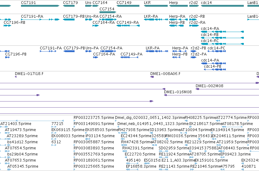Screen dimensions: 259x171
Task: Click the RP003552769.5prime label
Action: [94, 154]
